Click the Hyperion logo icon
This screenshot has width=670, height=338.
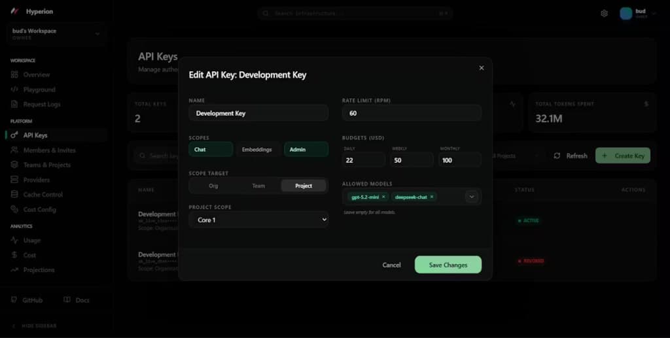coord(15,11)
